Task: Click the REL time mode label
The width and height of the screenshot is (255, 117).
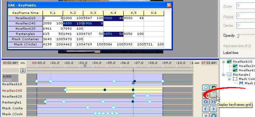Action: (23, 63)
